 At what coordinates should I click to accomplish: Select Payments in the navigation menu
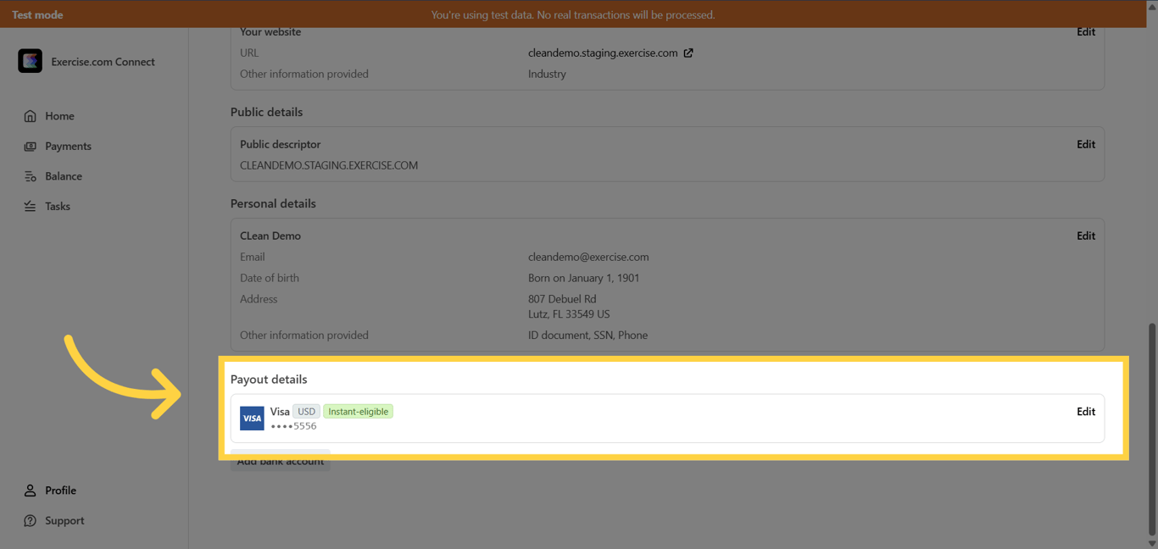click(68, 146)
